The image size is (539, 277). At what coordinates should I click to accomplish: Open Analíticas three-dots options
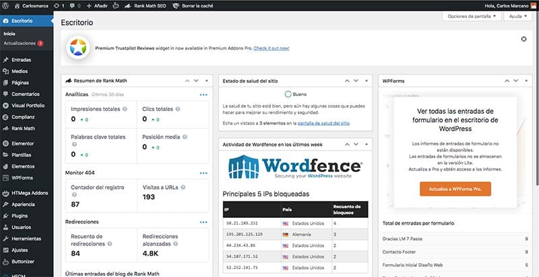click(203, 95)
